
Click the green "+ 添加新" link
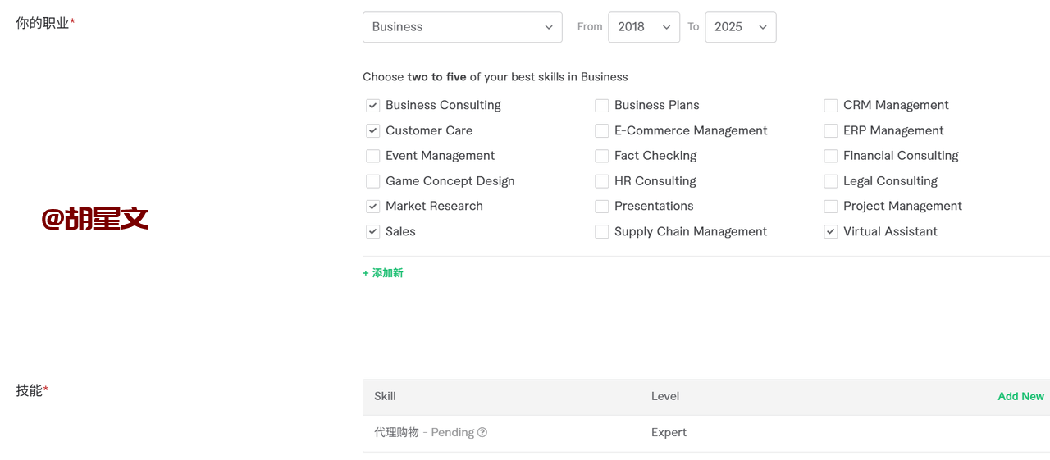pyautogui.click(x=383, y=273)
